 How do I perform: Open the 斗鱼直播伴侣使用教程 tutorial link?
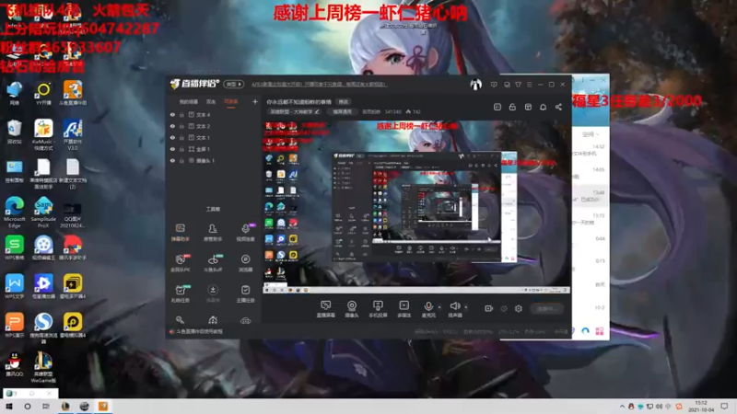pyautogui.click(x=199, y=331)
